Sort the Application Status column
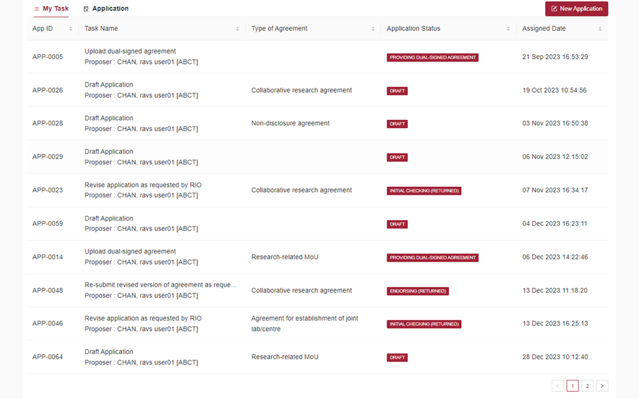This screenshot has height=399, width=639. [508, 28]
